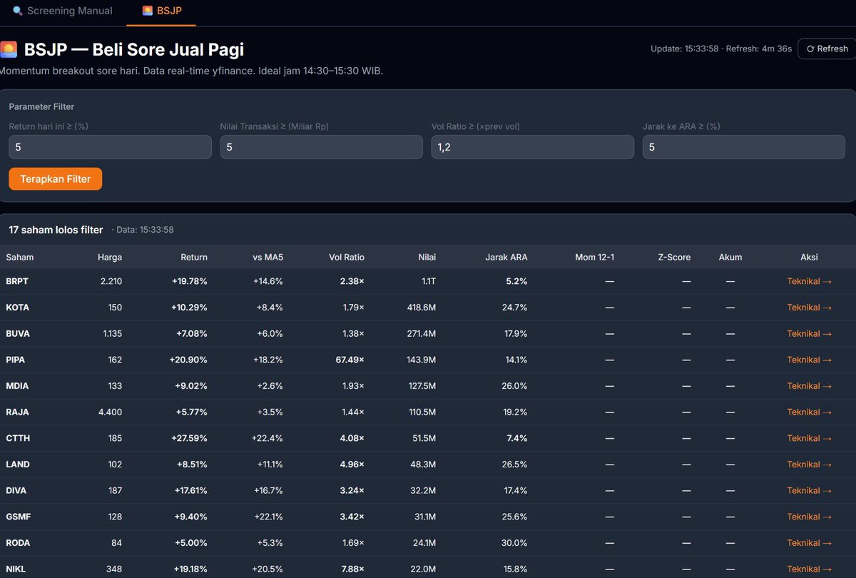Click the Vol Ratio column header
The width and height of the screenshot is (856, 578).
347,257
